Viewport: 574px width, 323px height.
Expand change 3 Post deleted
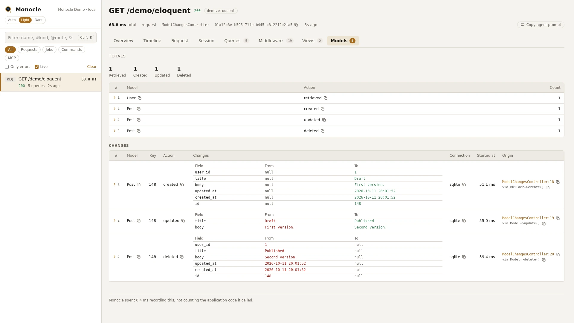115,257
